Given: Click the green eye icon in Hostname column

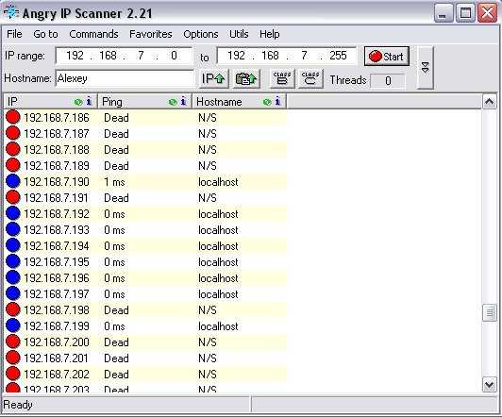Looking at the screenshot, I should pyautogui.click(x=267, y=102).
